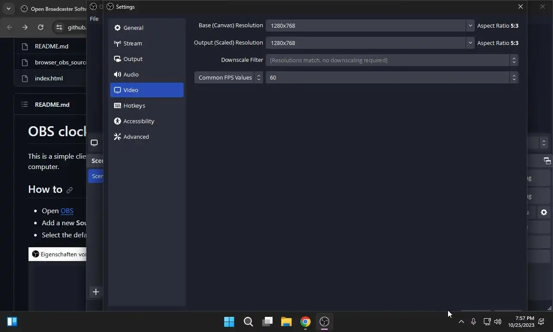This screenshot has height=332, width=553.
Task: Open Windows taskbar search
Action: click(x=248, y=322)
